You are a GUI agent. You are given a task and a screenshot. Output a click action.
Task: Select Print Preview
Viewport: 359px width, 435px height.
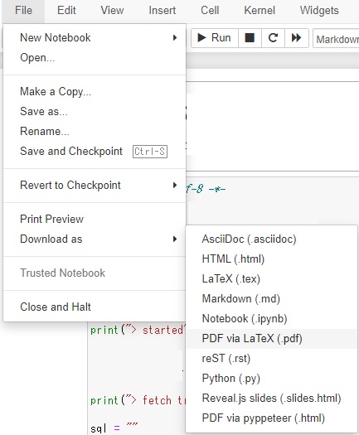tap(95, 219)
